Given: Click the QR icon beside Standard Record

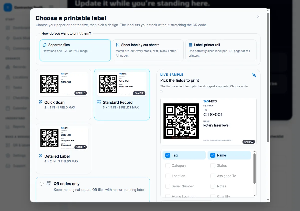Looking at the screenshot, I should [99, 102].
